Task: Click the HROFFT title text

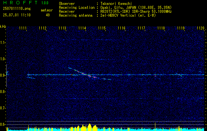Action: click(20, 3)
